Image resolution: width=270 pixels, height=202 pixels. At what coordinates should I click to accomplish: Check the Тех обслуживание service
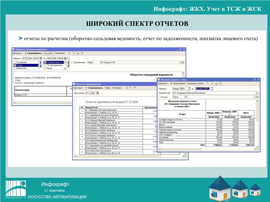point(45,65)
